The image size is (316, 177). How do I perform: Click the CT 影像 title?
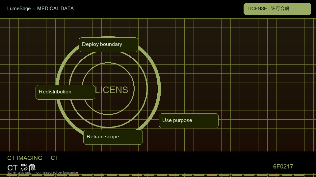click(21, 167)
